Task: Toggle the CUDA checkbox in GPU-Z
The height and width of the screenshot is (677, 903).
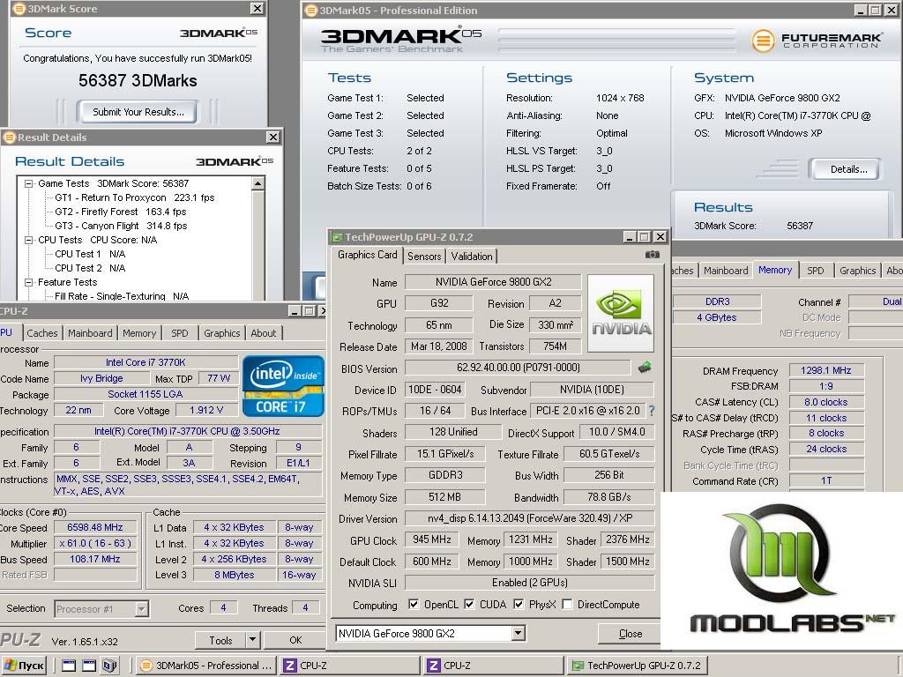Action: [469, 604]
